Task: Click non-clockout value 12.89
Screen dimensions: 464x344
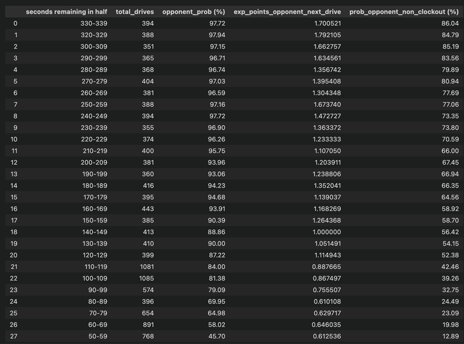Action: [x=451, y=336]
